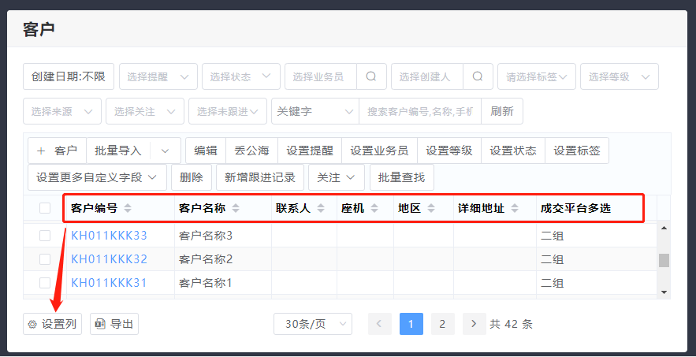Toggle the select-all checkbox in table header
The image size is (696, 357).
click(45, 208)
